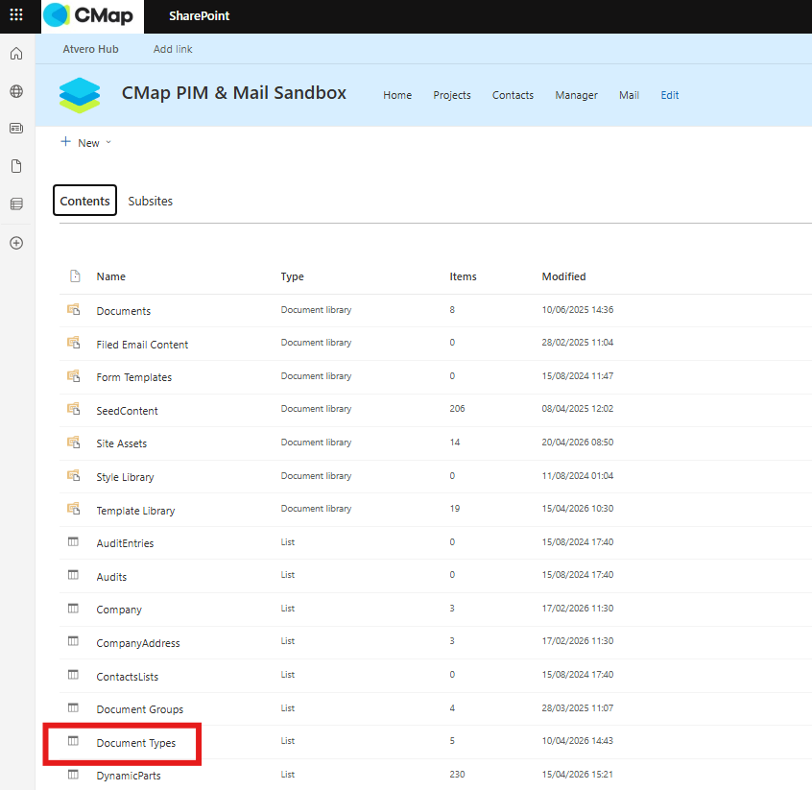812x790 pixels.
Task: Click the SharePoint header link
Action: [x=199, y=16]
